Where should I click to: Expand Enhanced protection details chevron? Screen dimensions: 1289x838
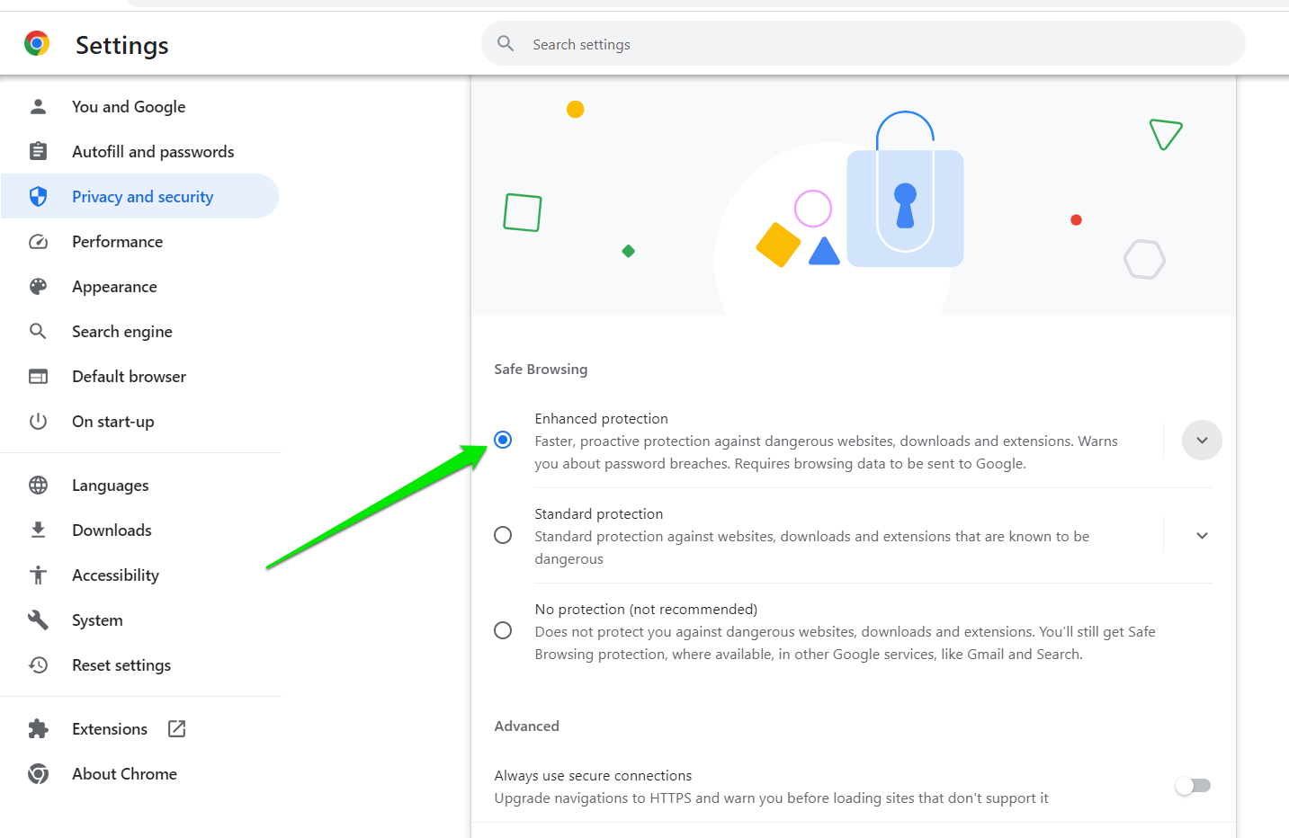point(1202,441)
